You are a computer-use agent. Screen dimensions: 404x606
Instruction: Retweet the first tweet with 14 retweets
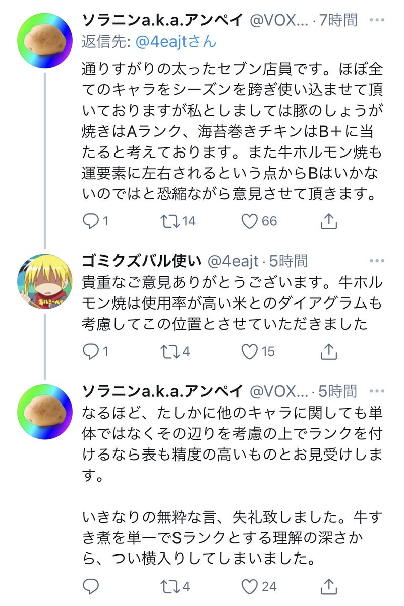[x=167, y=221]
